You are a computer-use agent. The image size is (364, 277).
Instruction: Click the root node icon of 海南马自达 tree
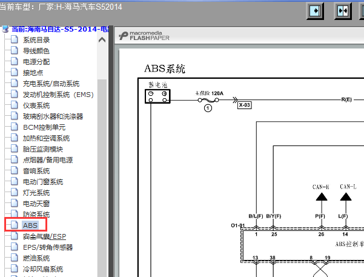point(5,29)
